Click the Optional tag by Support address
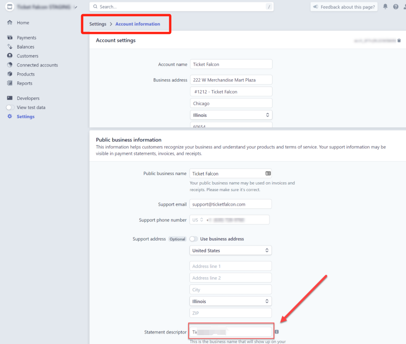Viewport: 406px width, 344px height. 178,239
